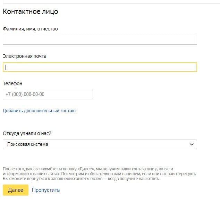Viewport: 220px width, 206px height.
Task: Click the phone field with +7 placeholder
Action: (x=48, y=95)
